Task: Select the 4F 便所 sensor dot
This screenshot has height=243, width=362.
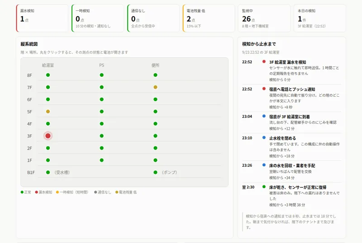Action: pyautogui.click(x=155, y=124)
